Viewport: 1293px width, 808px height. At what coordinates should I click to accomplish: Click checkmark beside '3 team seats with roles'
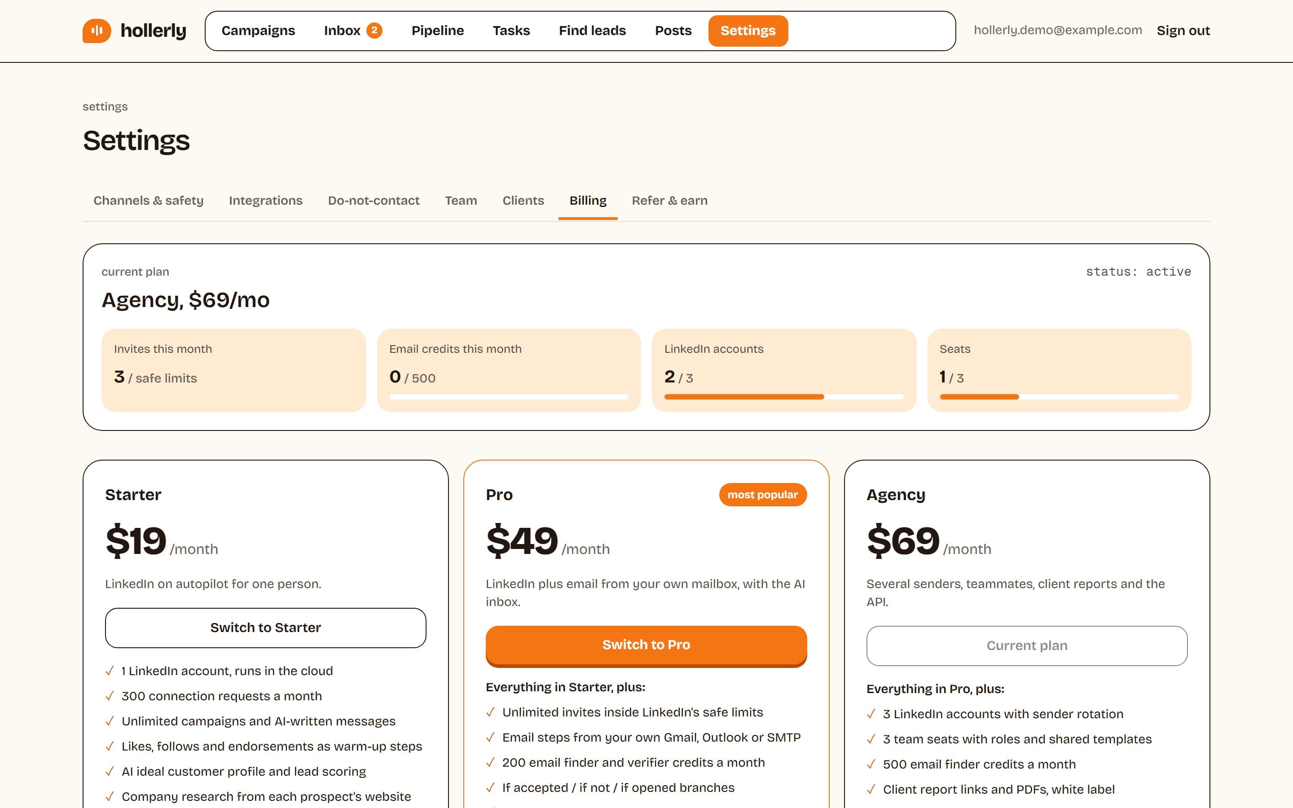click(x=871, y=738)
